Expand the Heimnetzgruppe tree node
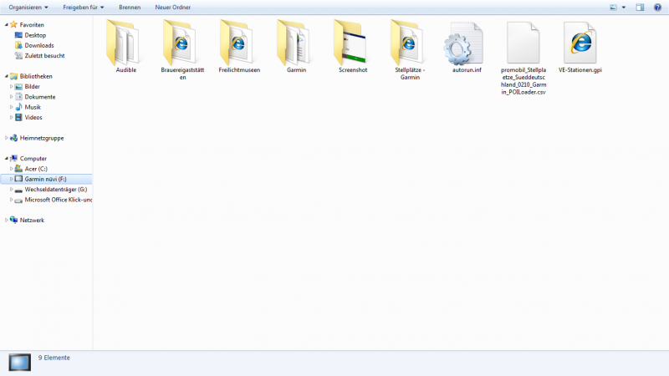Screen dimensions: 669x376 [x=7, y=138]
